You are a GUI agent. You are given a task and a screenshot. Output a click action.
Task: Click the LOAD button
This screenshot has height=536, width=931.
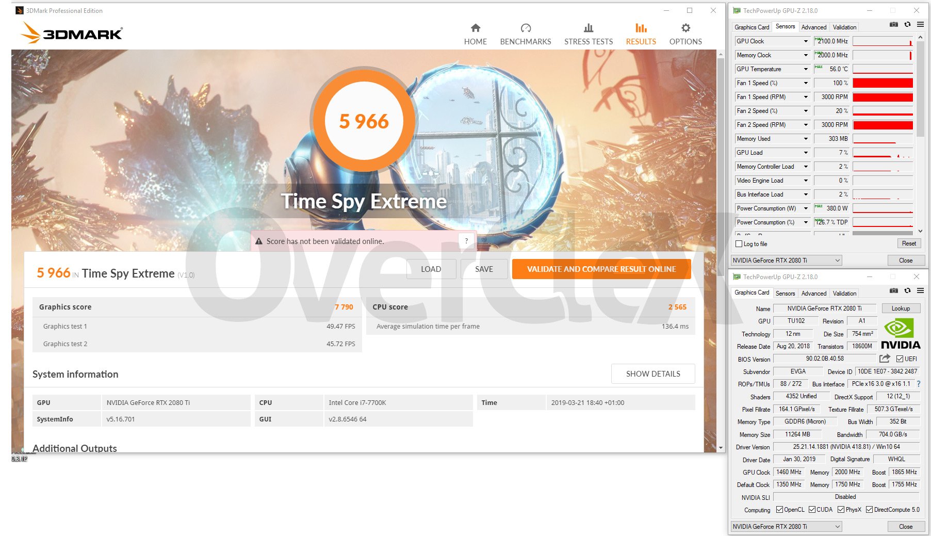[x=431, y=269]
